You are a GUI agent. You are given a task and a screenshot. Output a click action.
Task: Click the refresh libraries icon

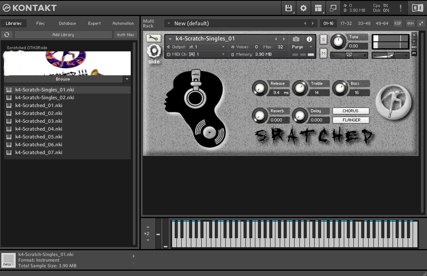tap(7, 34)
